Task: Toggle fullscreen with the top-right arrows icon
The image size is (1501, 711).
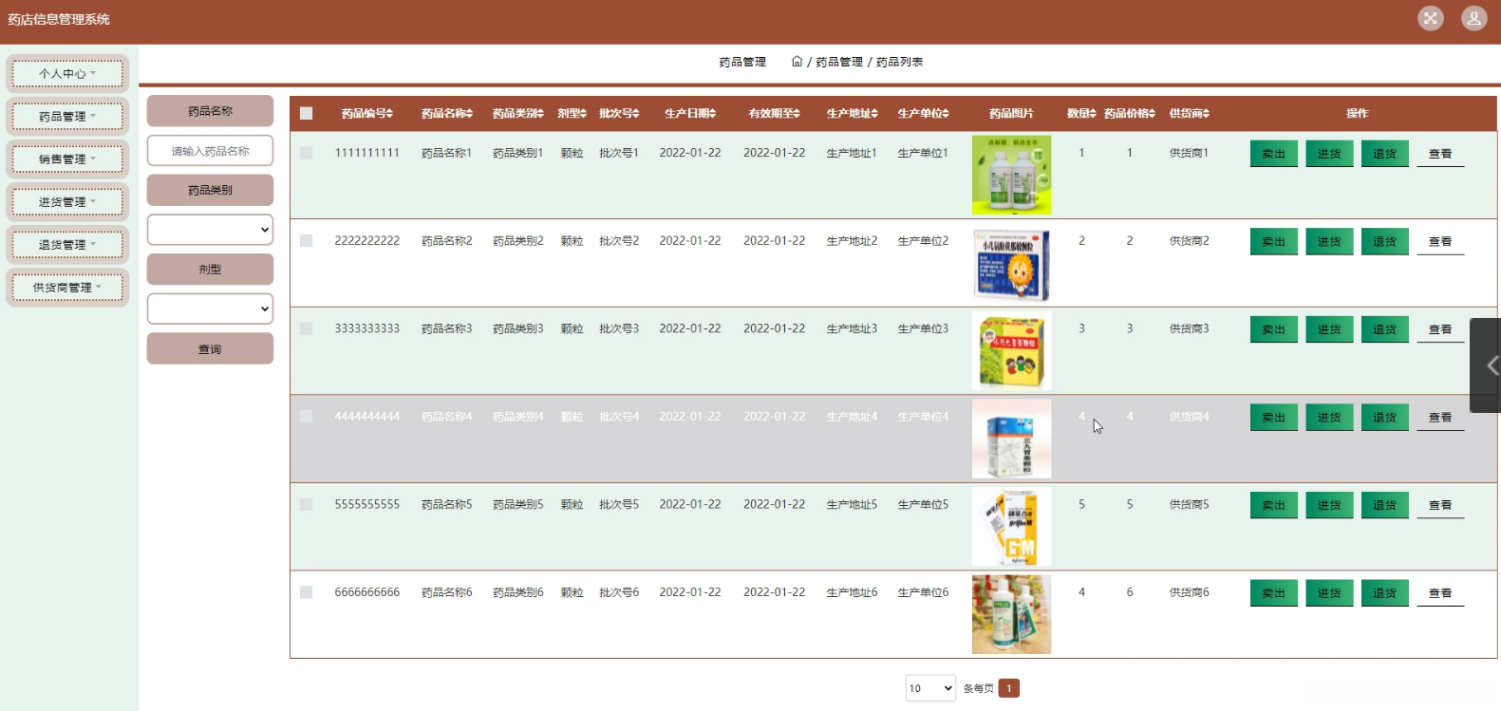Action: click(1431, 18)
